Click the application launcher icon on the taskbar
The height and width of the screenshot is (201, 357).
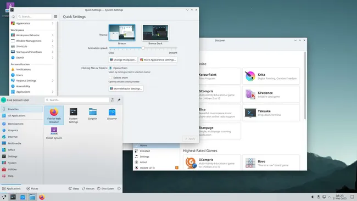pyautogui.click(x=4, y=197)
